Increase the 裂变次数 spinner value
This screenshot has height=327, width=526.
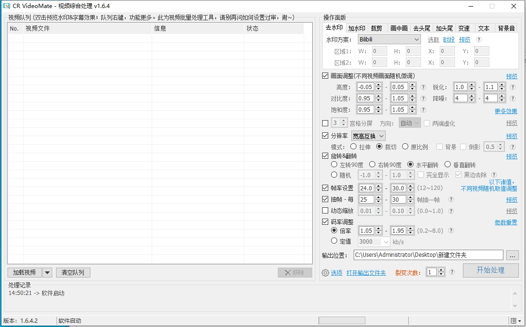click(x=441, y=270)
